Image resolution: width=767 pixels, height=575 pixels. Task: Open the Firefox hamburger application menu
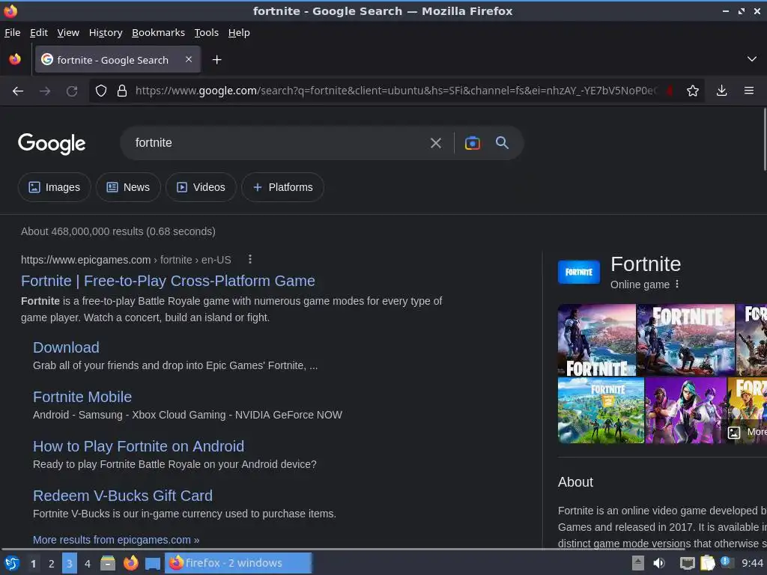(x=748, y=91)
